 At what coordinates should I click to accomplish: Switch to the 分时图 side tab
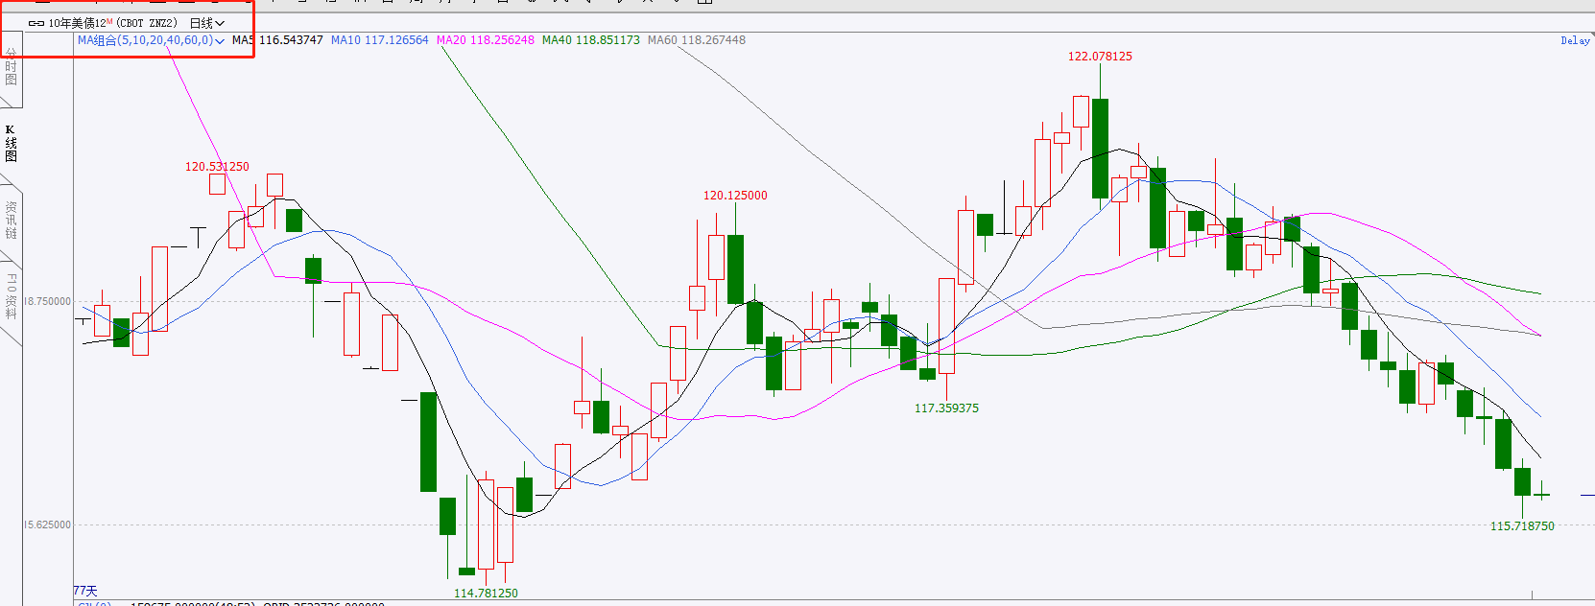click(11, 67)
